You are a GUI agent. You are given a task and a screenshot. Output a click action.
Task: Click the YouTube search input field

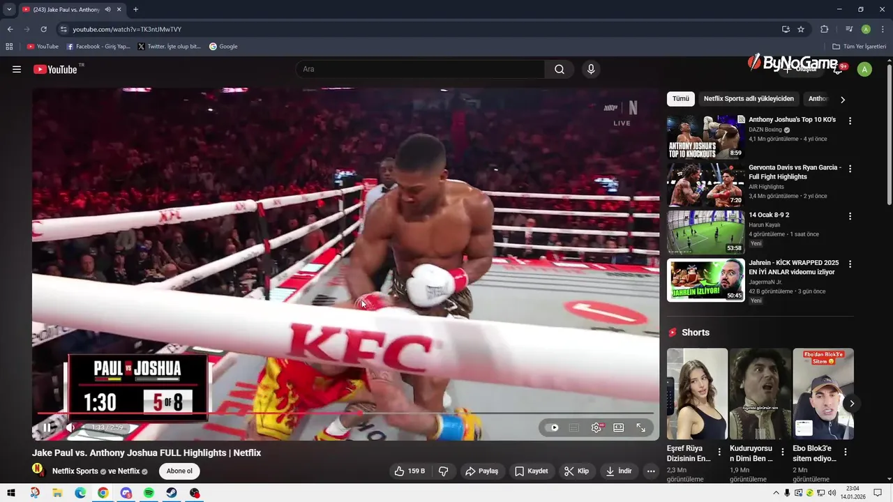click(x=420, y=69)
